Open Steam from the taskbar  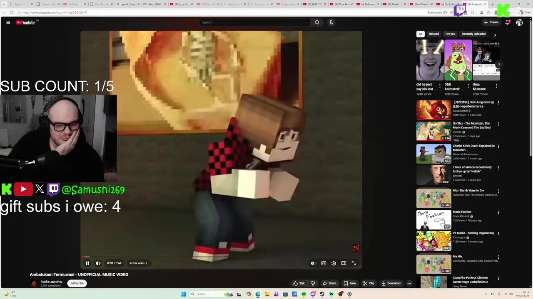pyautogui.click(x=322, y=294)
